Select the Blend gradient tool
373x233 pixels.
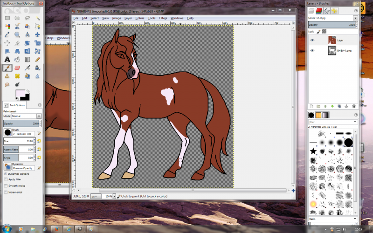tap(28, 60)
